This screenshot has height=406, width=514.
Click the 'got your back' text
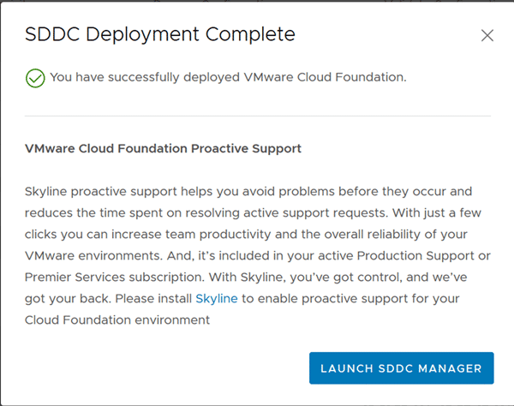click(69, 299)
